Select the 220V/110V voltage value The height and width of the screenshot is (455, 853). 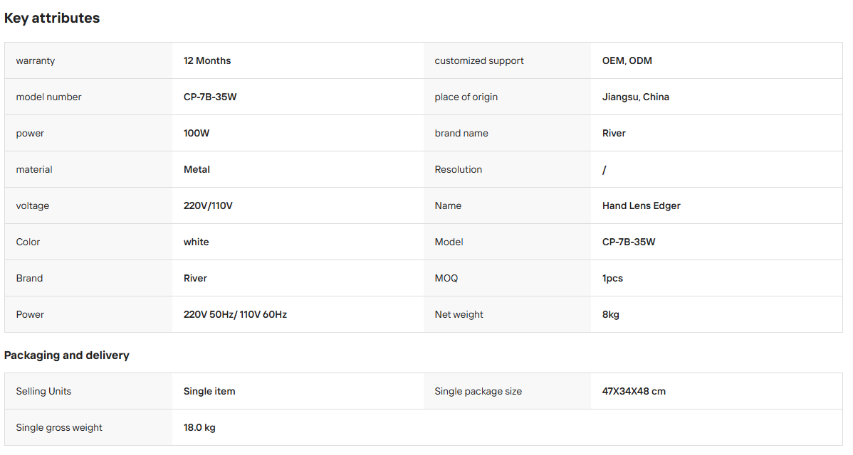click(x=208, y=205)
